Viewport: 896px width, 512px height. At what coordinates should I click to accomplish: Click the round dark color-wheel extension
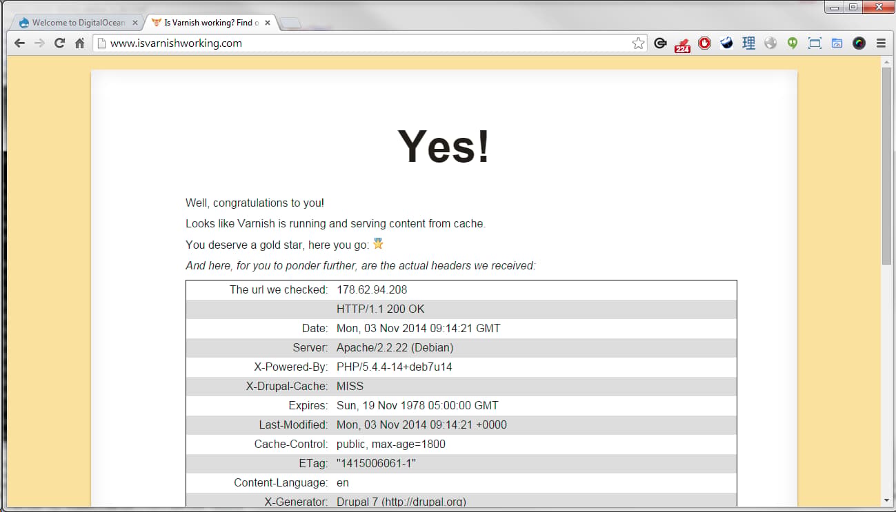point(859,43)
